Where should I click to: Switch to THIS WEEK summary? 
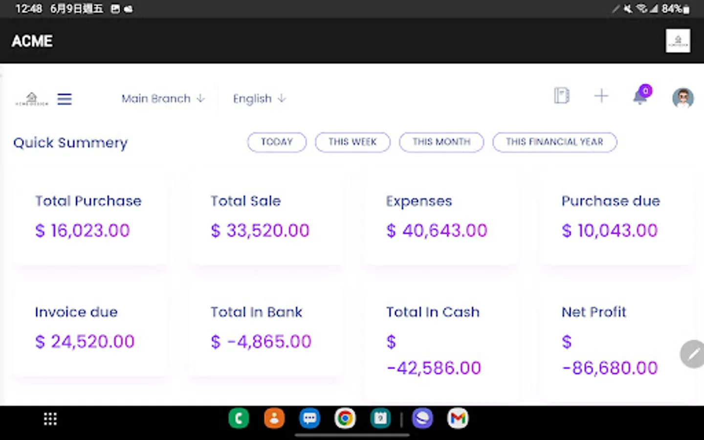pos(352,142)
